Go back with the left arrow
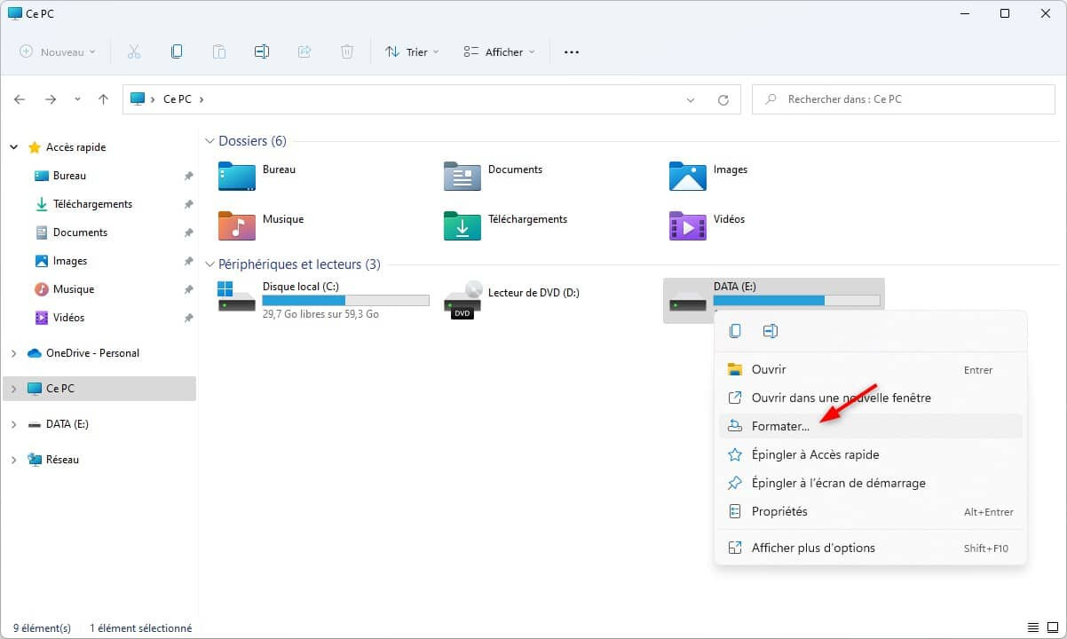1067x639 pixels. click(20, 99)
